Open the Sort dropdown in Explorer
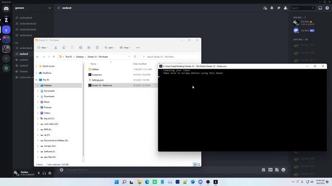 [109, 48]
